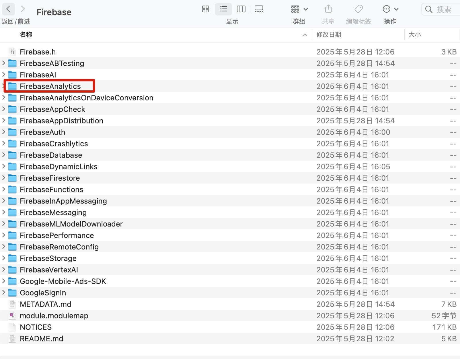Select the FirebaseRemoteConfig folder icon
The width and height of the screenshot is (460, 359).
point(12,247)
